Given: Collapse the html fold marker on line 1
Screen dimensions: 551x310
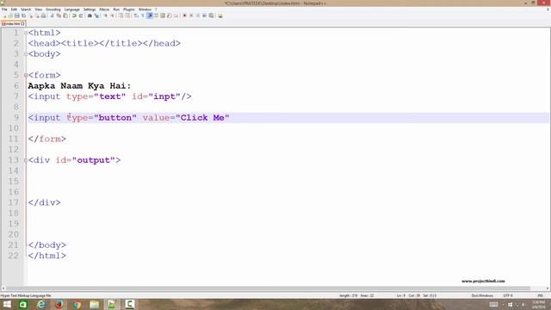Looking at the screenshot, I should click(26, 33).
